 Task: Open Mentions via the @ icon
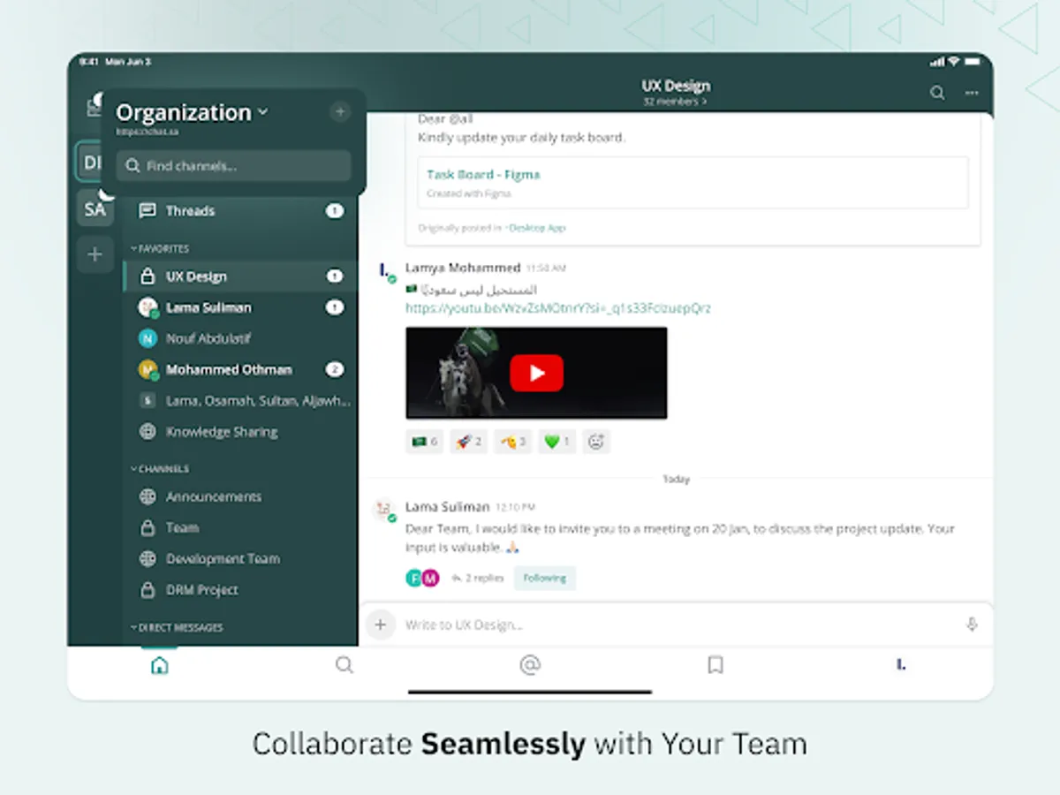(x=529, y=665)
